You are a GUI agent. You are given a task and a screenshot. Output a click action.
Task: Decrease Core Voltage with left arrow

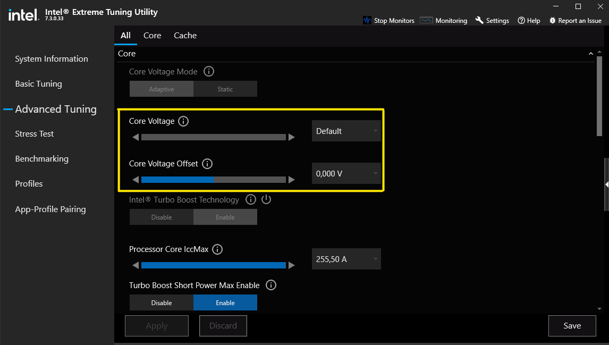[136, 137]
